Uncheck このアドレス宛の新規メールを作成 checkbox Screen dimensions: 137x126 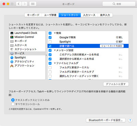pos(50,55)
